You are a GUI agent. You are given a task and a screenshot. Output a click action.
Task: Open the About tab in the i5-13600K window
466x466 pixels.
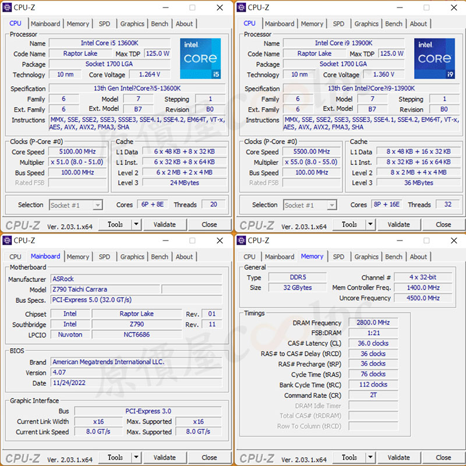click(x=184, y=24)
